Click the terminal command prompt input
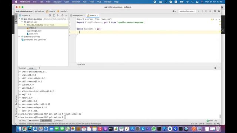Screen dimensions: 237x133 click(x=65, y=117)
